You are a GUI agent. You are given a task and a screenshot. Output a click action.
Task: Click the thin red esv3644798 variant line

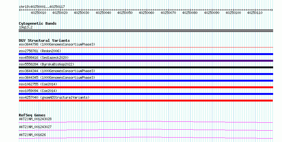tap(146, 47)
